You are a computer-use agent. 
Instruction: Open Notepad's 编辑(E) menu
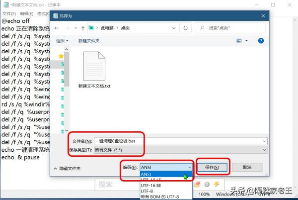coord(27,14)
